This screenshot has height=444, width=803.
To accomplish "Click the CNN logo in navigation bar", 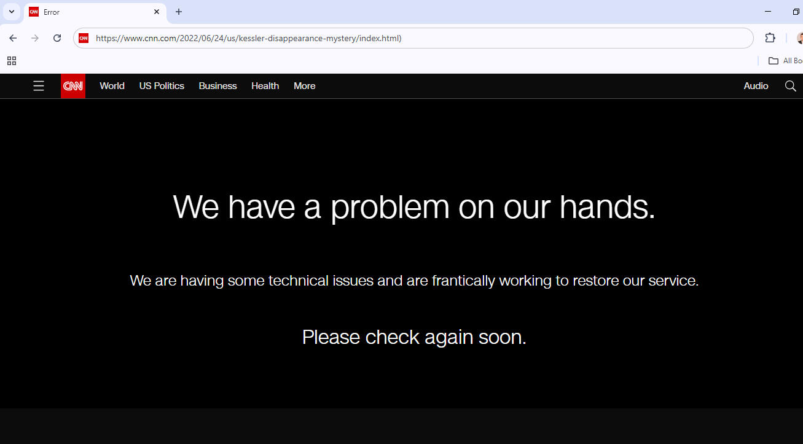I will click(x=73, y=86).
